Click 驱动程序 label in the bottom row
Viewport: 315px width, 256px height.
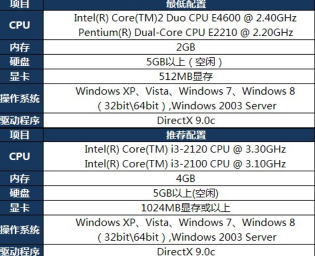pyautogui.click(x=19, y=251)
